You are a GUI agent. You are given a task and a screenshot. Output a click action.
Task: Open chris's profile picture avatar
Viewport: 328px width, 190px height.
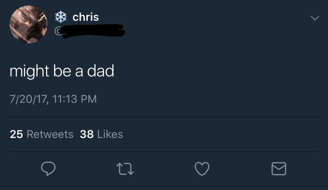click(x=29, y=24)
